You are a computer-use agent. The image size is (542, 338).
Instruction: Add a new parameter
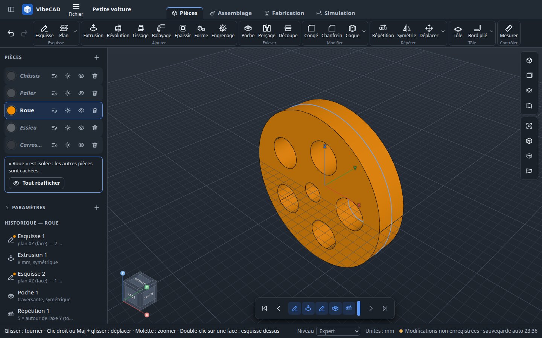(97, 208)
